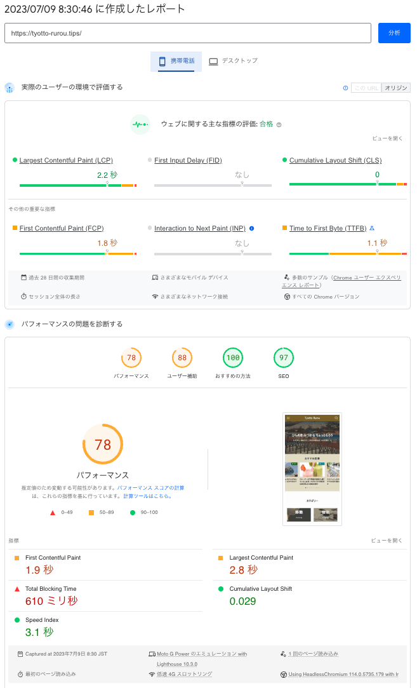Click wifi icon by 低速 4G スロットリング

pos(152,675)
